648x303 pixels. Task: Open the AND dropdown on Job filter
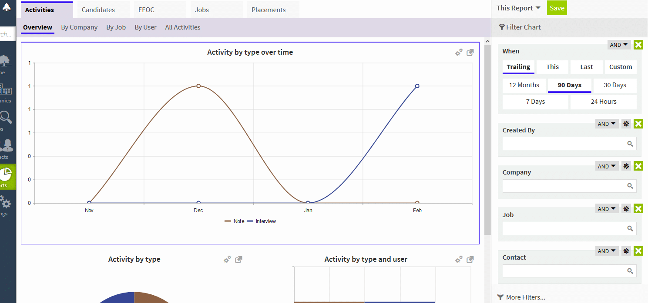pos(607,209)
